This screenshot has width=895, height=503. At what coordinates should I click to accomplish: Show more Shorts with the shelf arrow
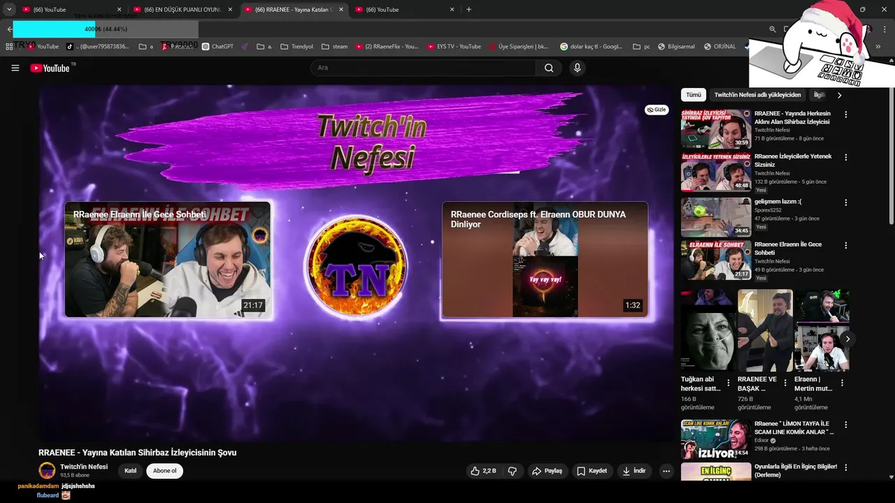(847, 339)
